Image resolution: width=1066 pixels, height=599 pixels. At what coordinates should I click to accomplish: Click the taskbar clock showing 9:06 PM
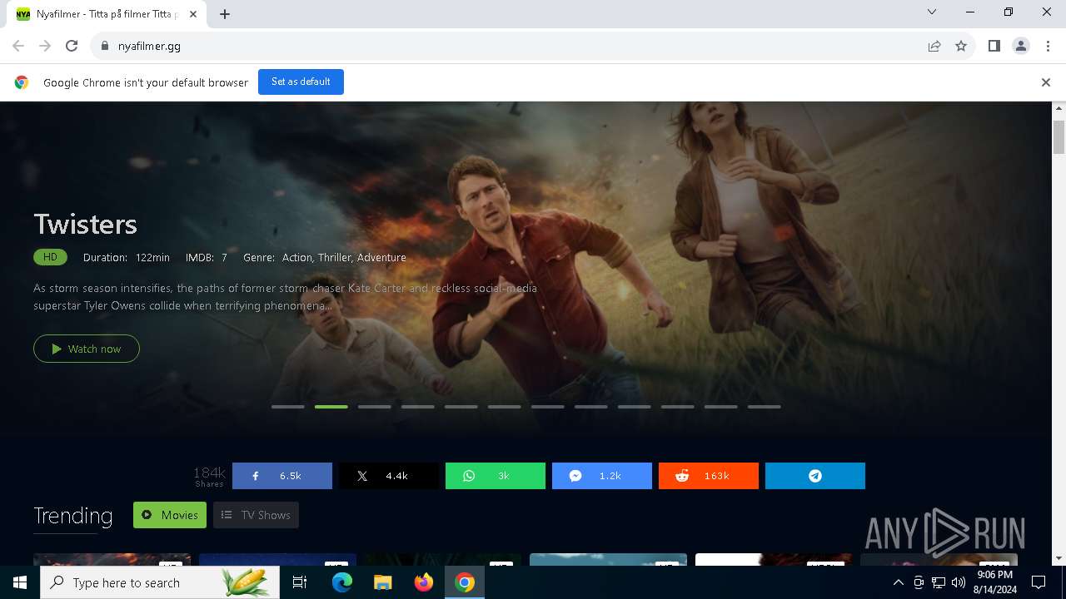(x=995, y=582)
